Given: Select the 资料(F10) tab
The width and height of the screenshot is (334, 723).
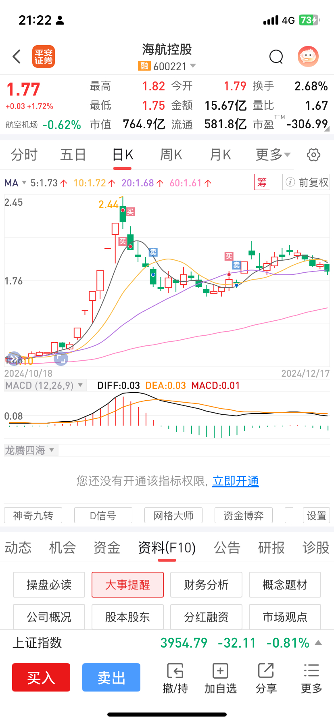Looking at the screenshot, I should tap(167, 547).
